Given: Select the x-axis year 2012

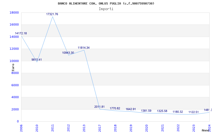Looking at the screenshot, I should click(x=68, y=128).
